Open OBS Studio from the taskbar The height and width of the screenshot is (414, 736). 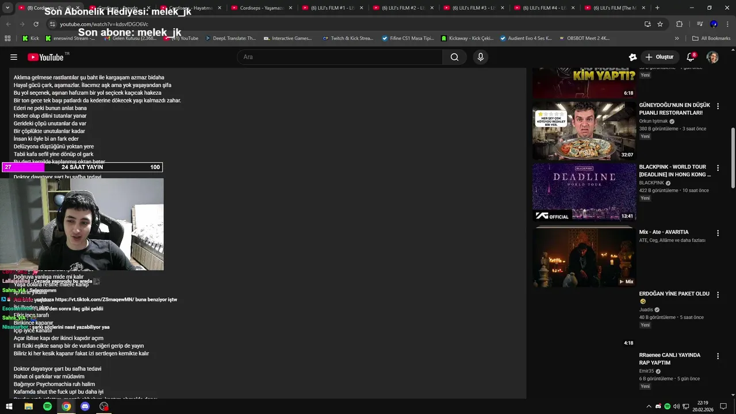point(104,406)
